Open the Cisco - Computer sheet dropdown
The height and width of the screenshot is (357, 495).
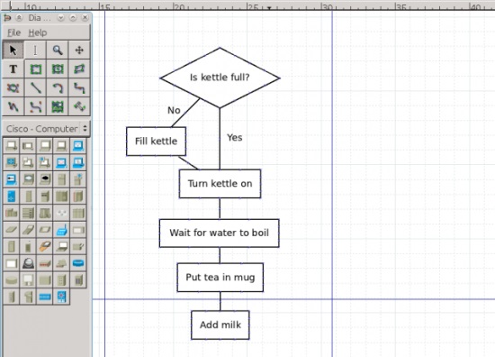coord(47,129)
